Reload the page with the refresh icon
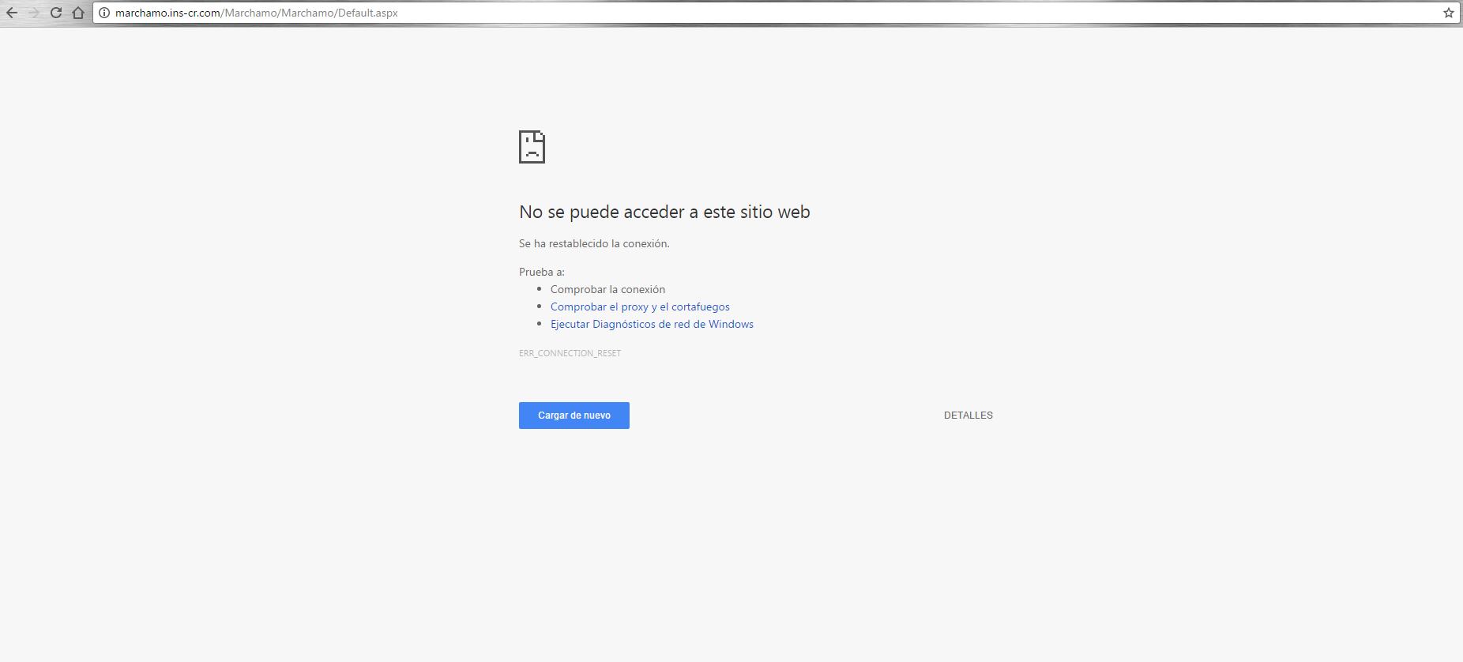The height and width of the screenshot is (662, 1463). click(x=56, y=13)
